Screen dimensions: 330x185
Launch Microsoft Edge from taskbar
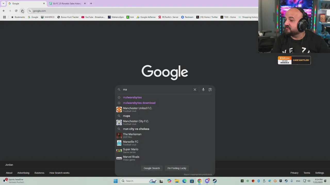184,181
